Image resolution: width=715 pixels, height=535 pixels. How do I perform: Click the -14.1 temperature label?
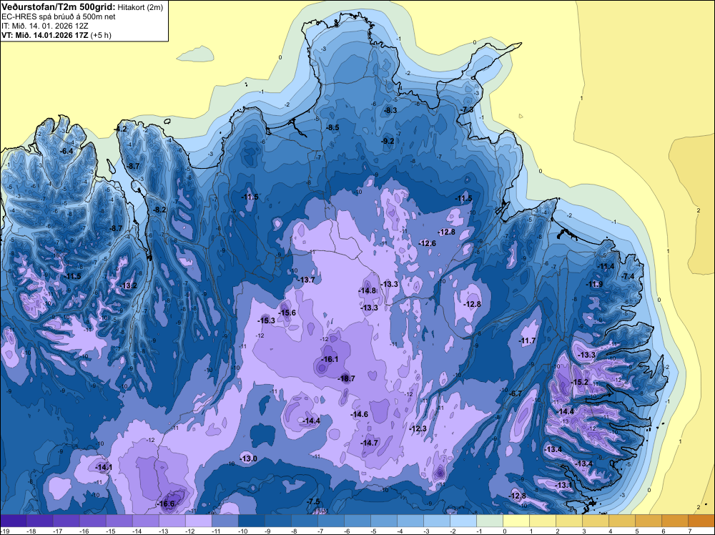tap(104, 467)
